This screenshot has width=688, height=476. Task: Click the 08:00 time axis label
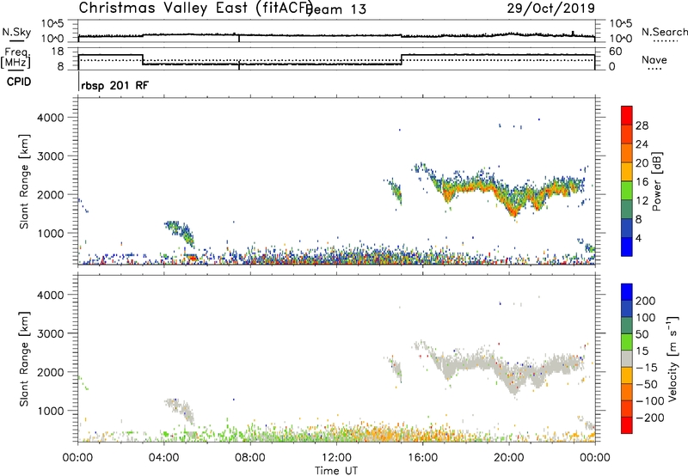[250, 458]
